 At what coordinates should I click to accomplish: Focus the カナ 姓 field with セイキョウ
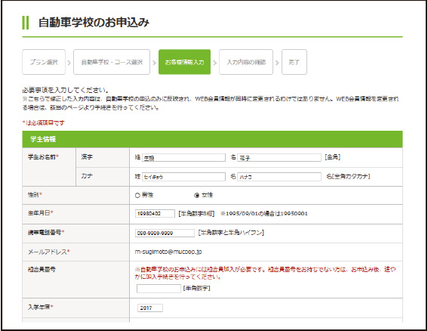(183, 177)
